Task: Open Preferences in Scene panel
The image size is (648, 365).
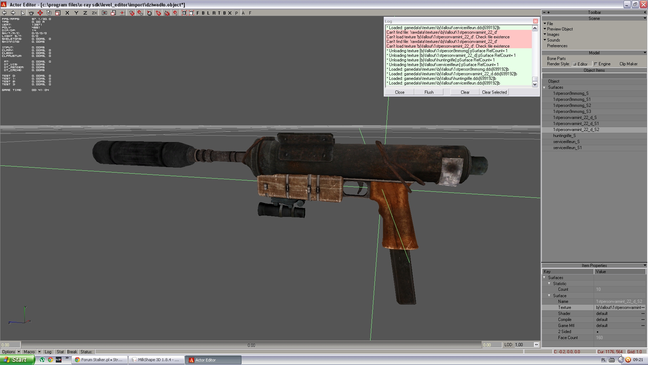Action: (x=557, y=46)
